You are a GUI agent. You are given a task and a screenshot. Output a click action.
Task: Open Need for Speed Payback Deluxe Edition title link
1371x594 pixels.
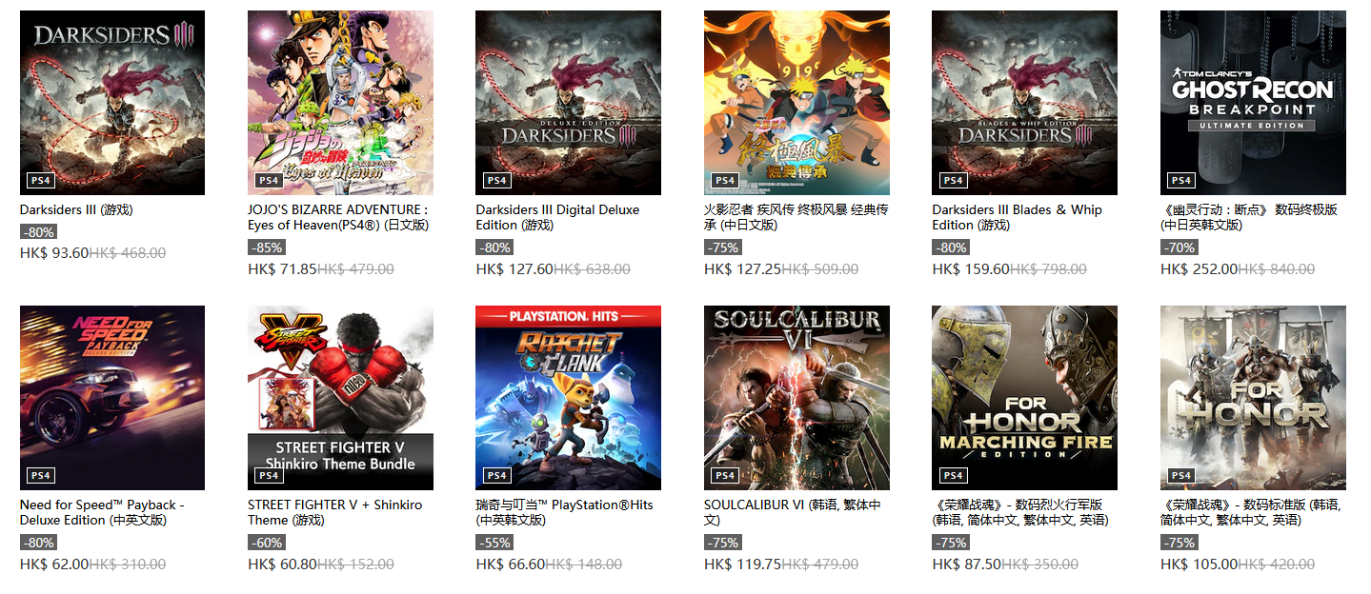(x=102, y=512)
